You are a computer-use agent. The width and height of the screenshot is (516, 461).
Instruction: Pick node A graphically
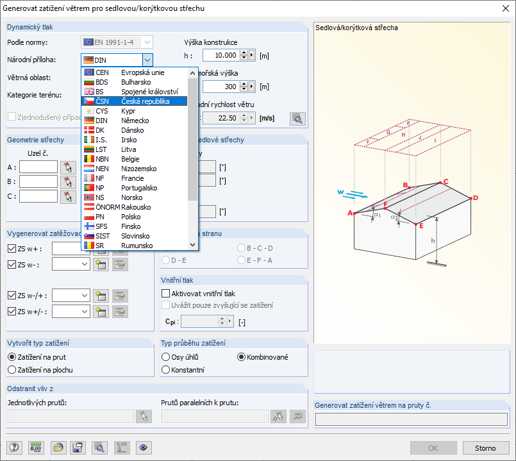68,167
